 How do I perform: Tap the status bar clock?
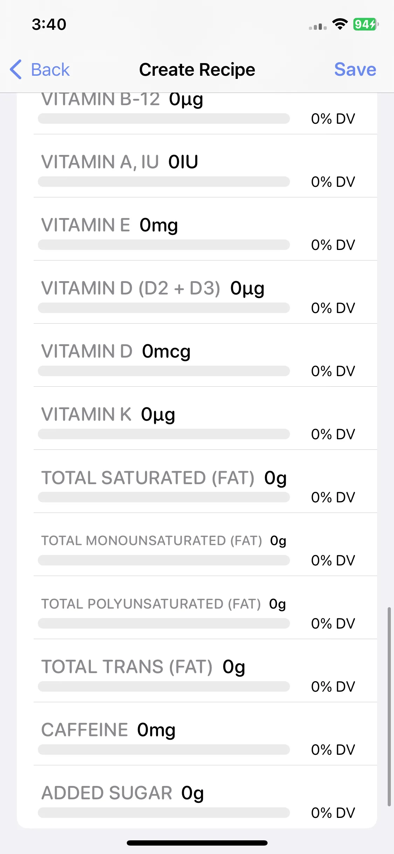pyautogui.click(x=49, y=24)
